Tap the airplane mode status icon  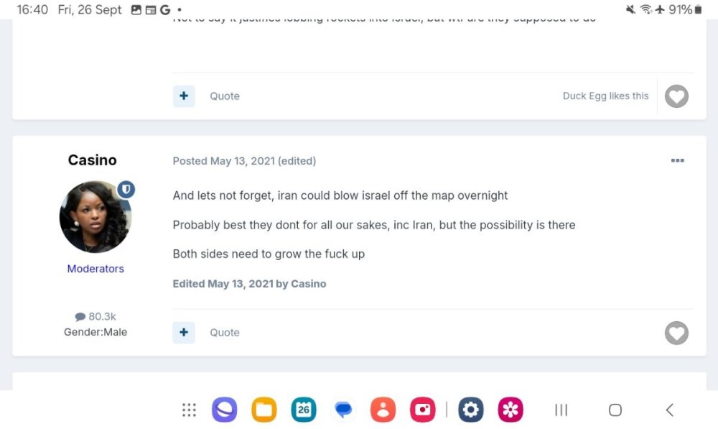(659, 9)
